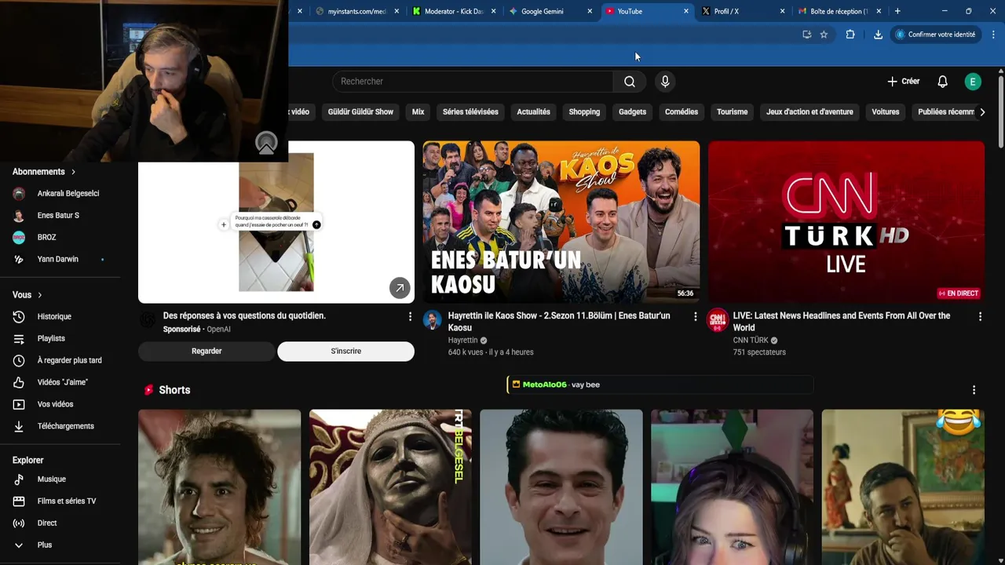This screenshot has height=565, width=1005.
Task: Select the Tourisme filter chip
Action: click(732, 112)
